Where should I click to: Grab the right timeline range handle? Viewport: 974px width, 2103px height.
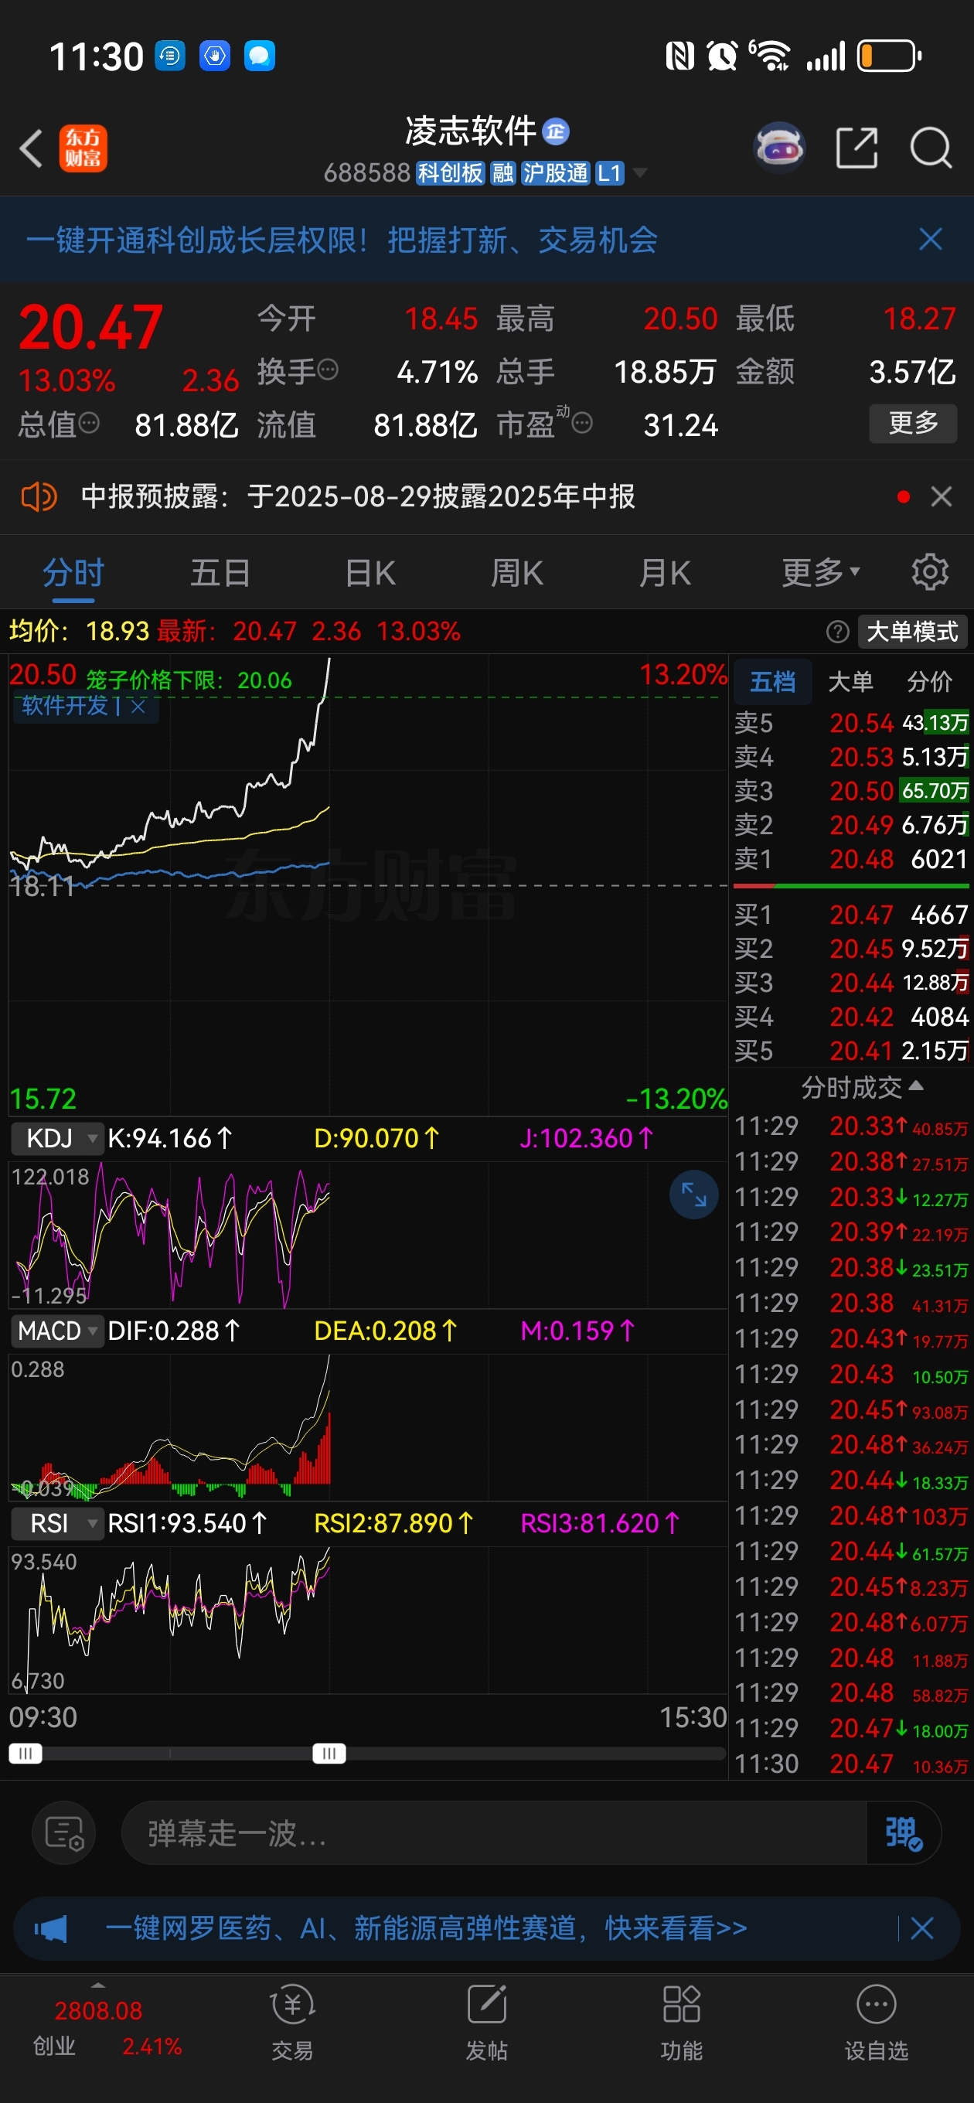point(329,1753)
